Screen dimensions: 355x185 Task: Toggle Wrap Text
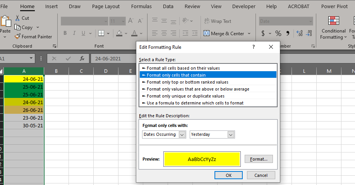218,21
